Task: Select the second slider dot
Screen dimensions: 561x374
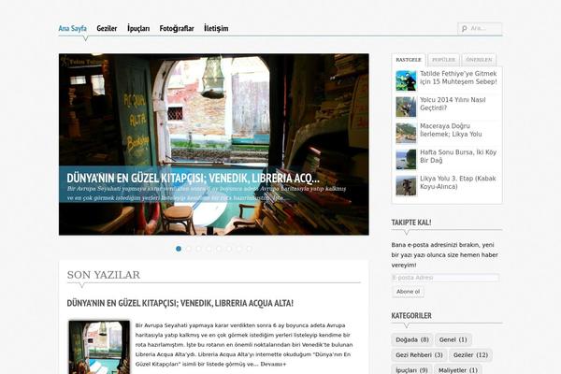Action: tap(189, 249)
